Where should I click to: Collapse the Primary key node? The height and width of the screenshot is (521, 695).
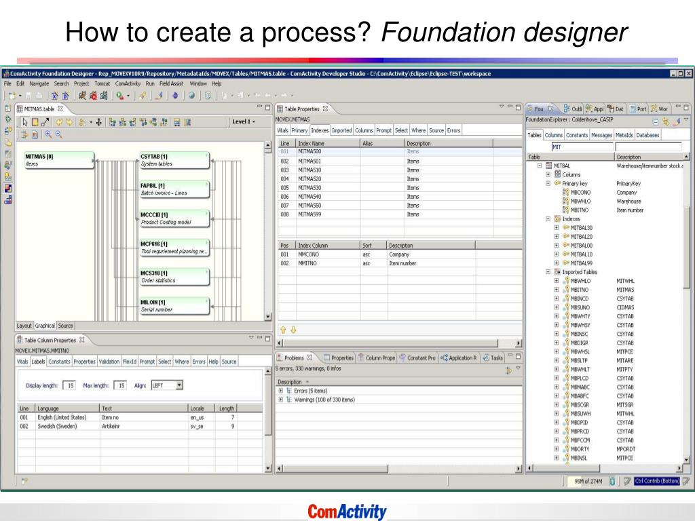point(548,183)
